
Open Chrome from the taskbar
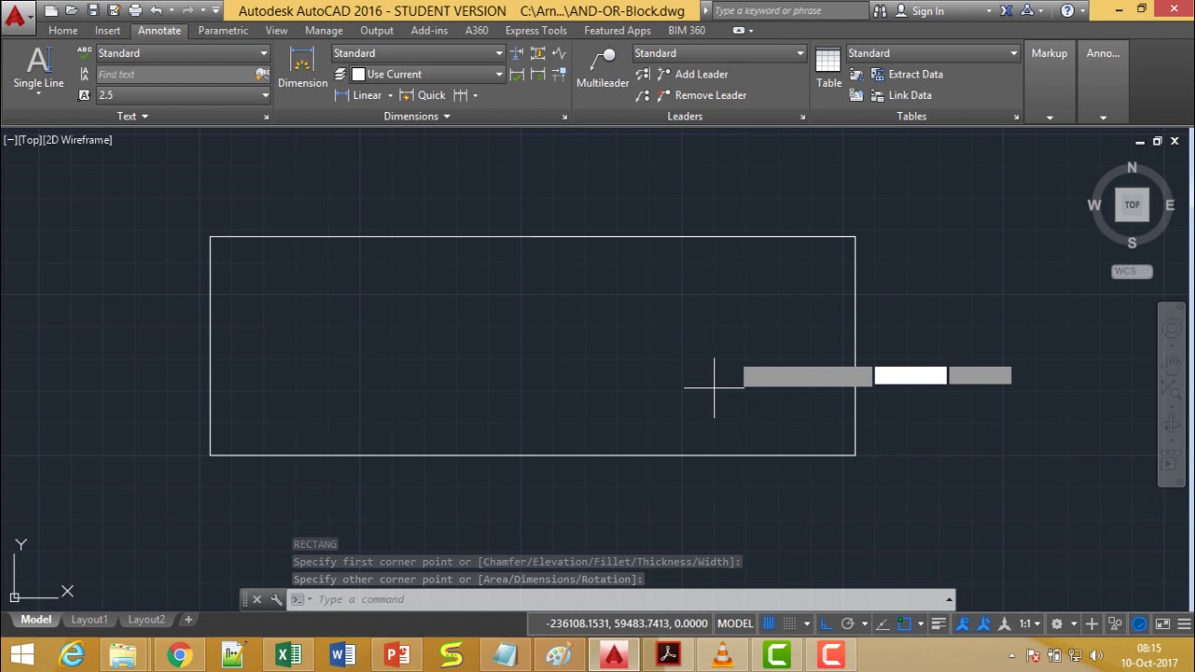coord(179,655)
